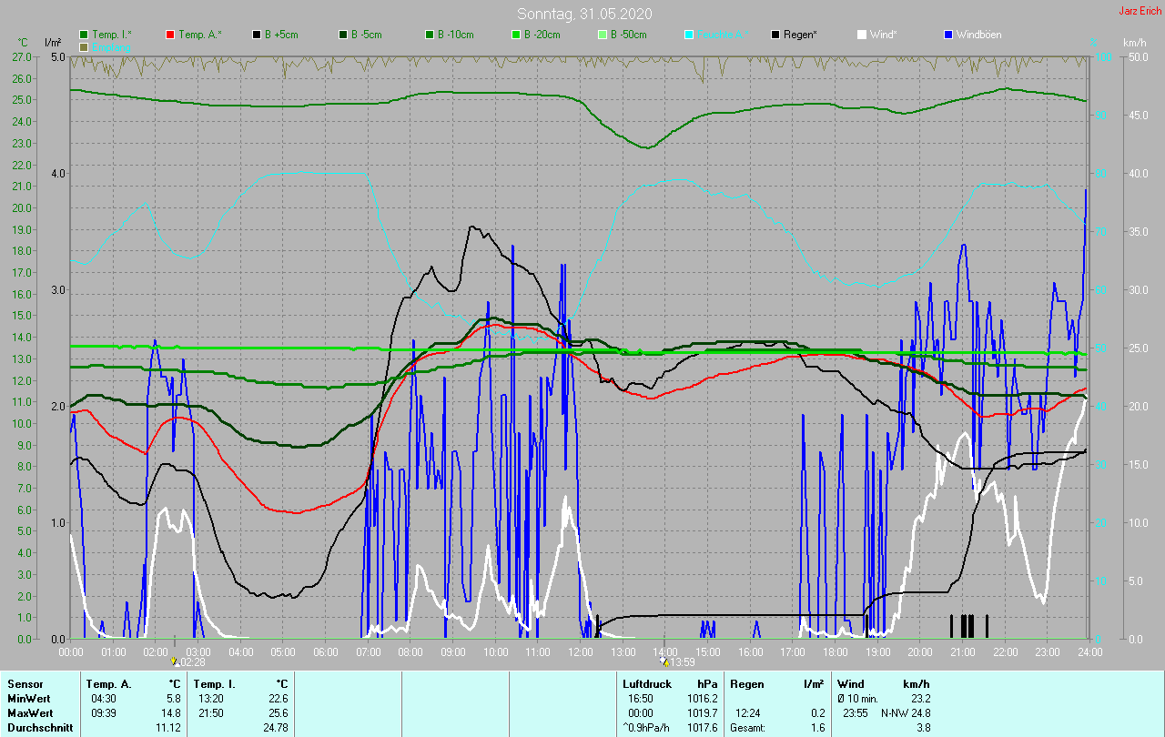Screen dimensions: 1165x737
Task: Click the Luftdruck header in the stats table
Action: pyautogui.click(x=645, y=683)
